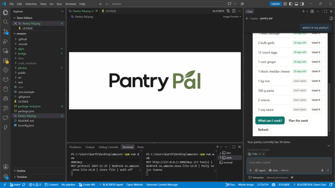The width and height of the screenshot is (335, 188).
Task: Click Used it for 1 kg rice
Action: pos(316,81)
